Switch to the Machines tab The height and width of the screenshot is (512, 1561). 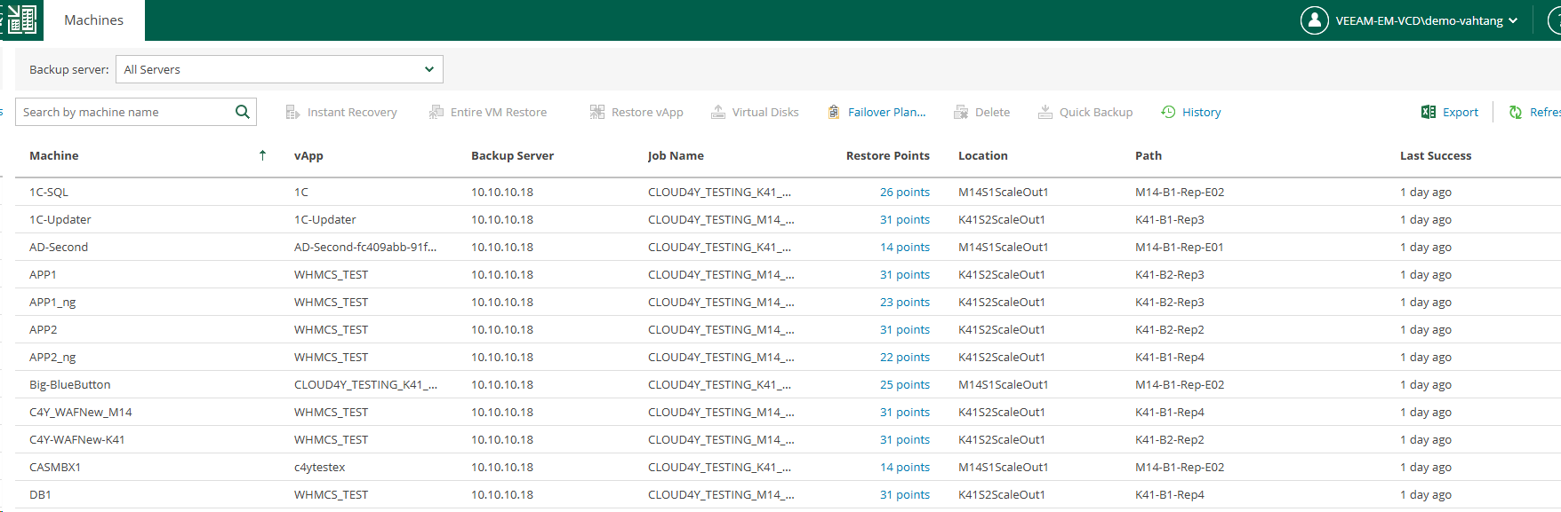pos(93,20)
